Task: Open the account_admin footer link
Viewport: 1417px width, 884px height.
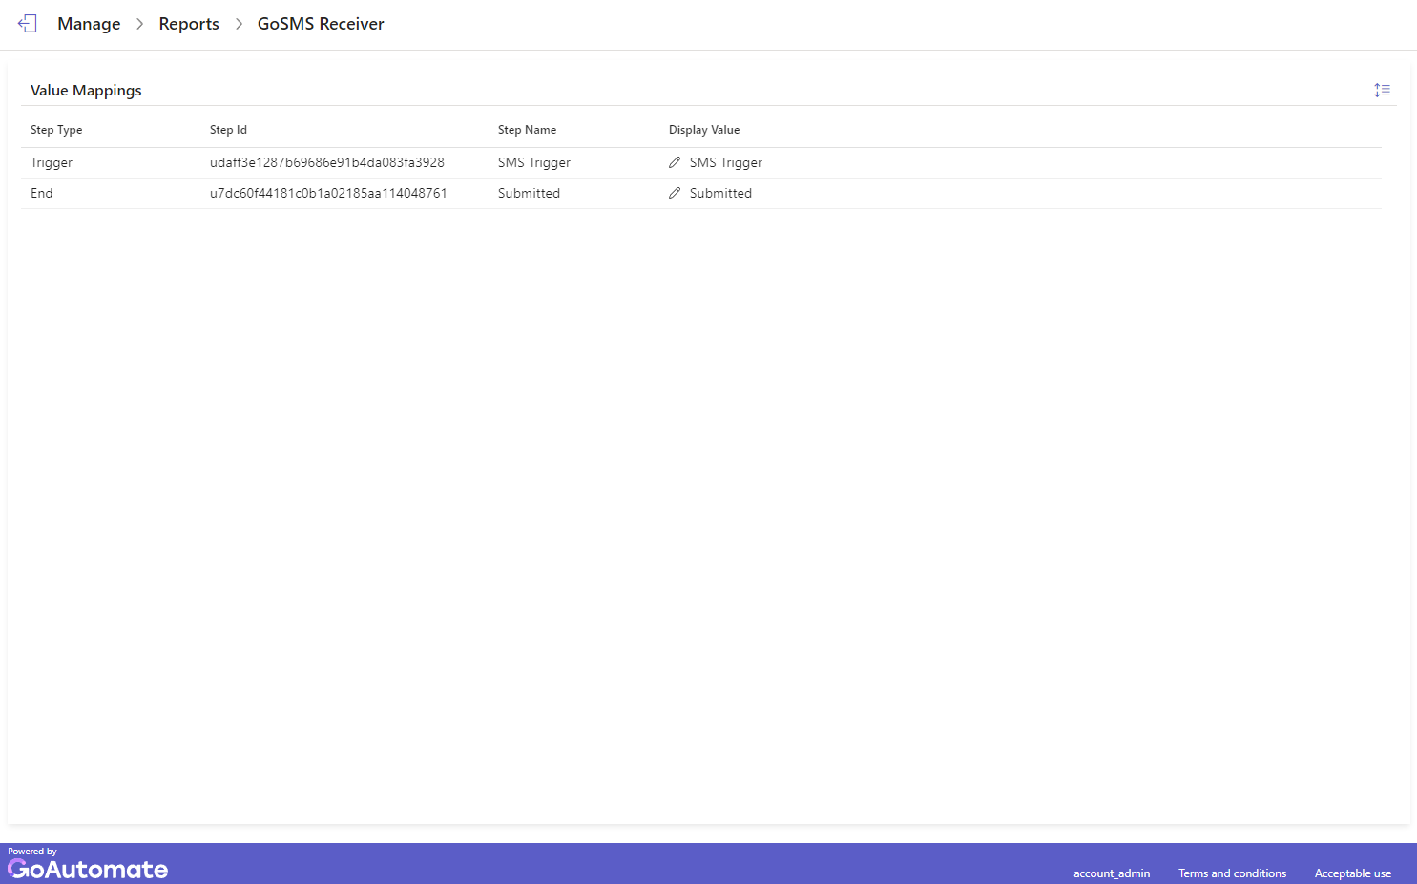Action: [x=1112, y=873]
